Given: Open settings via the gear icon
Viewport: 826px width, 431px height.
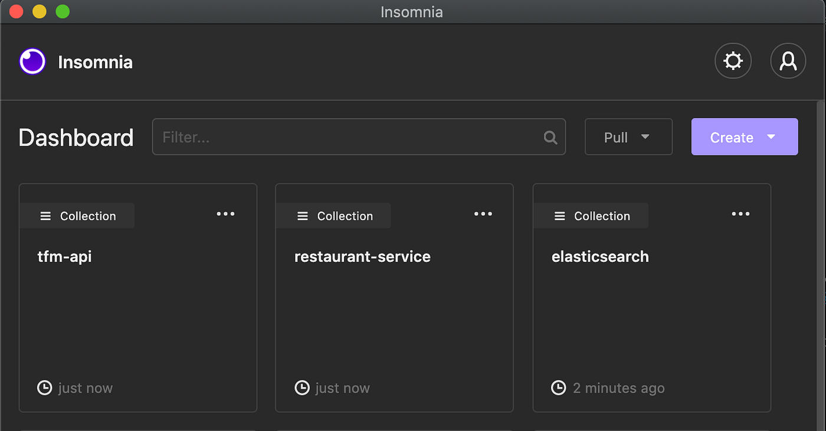Looking at the screenshot, I should [733, 61].
